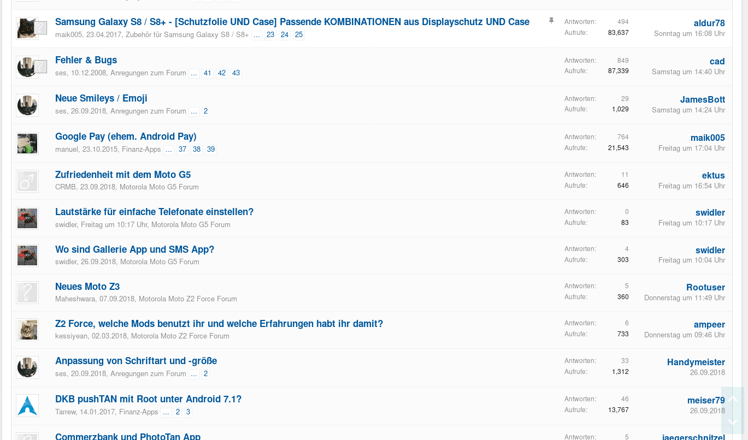748x440 pixels.
Task: Open last poster meiser79's profile
Action: 706,400
